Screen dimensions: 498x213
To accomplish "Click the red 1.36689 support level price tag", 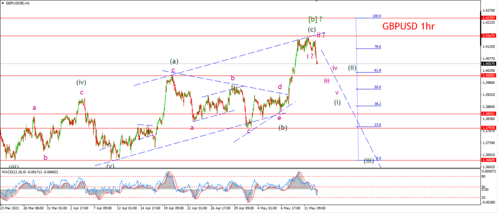I will pos(489,161).
